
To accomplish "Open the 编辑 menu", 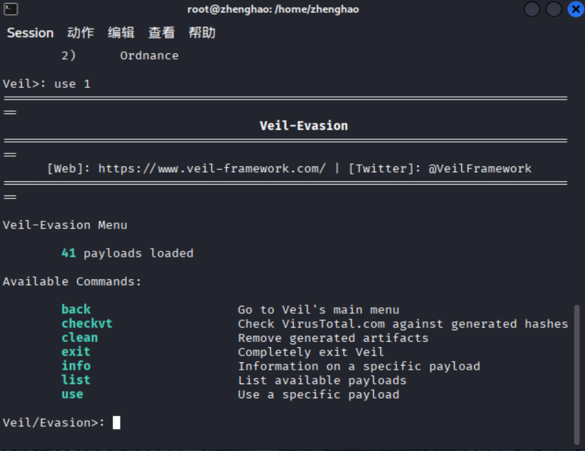I will tap(121, 33).
